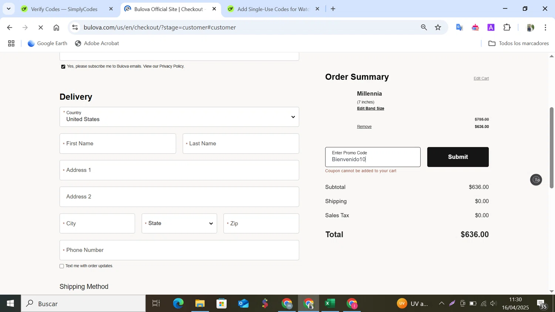Submit the promo code
Viewport: 555px width, 312px height.
click(x=458, y=157)
